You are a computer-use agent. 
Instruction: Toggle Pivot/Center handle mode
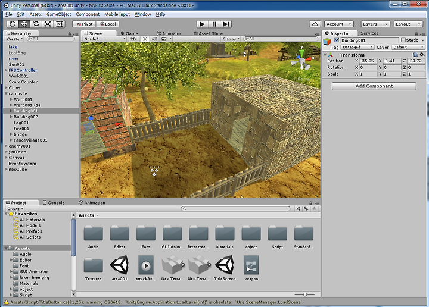pos(84,24)
